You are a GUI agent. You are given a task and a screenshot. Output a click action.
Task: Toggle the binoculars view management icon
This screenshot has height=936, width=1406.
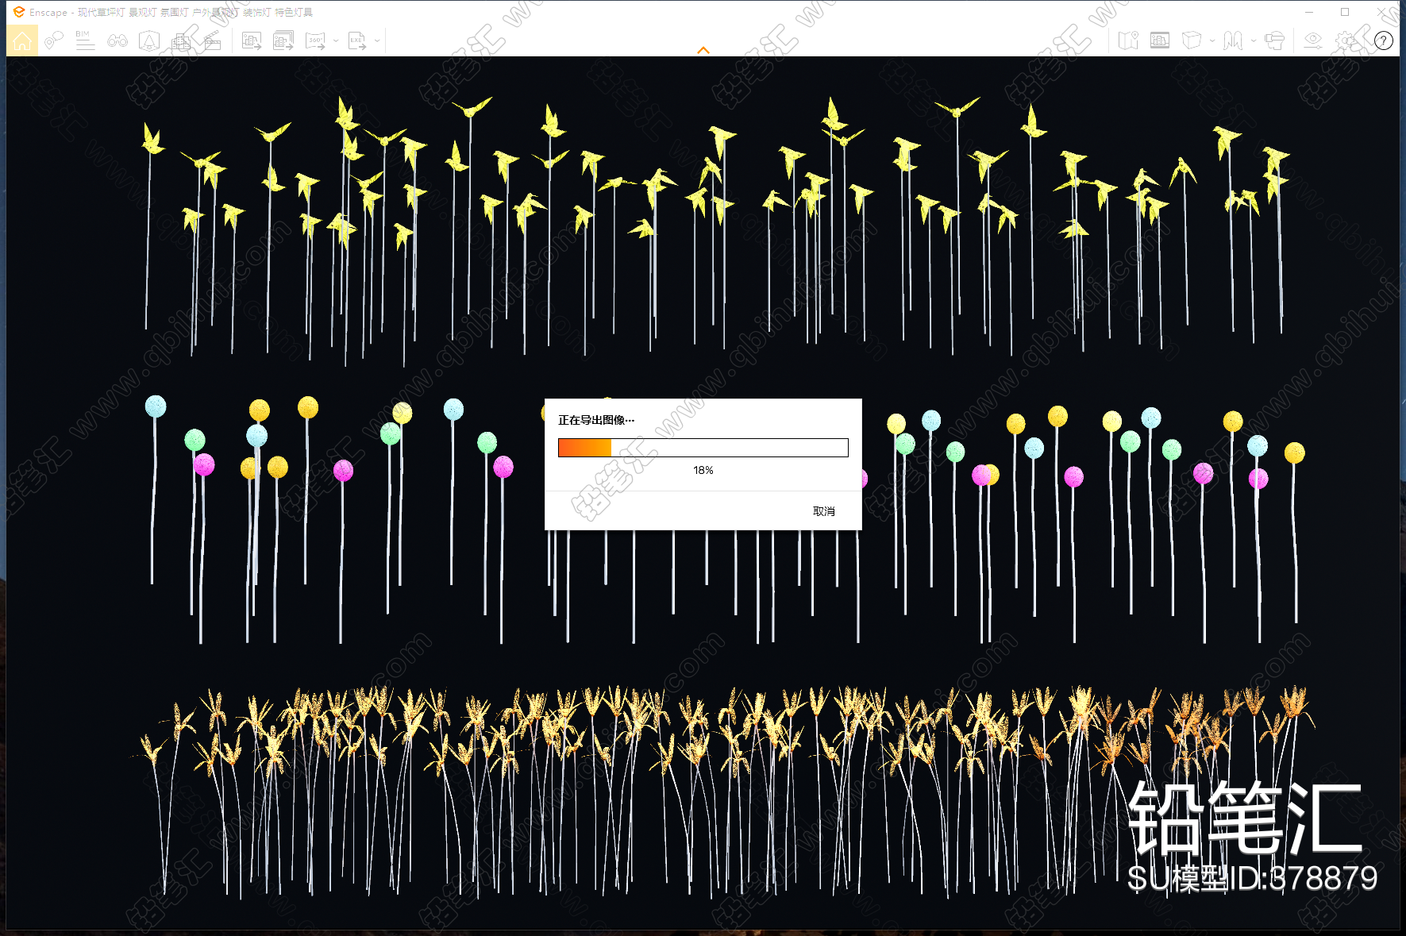pyautogui.click(x=117, y=40)
